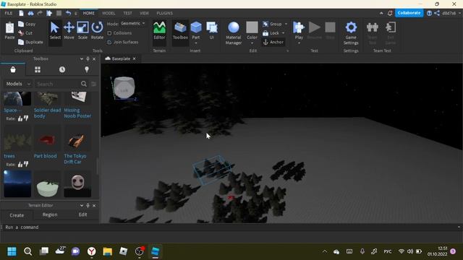Screen dimensions: 463x260
Task: Open Toolbox Inventory grid tab
Action: click(38, 69)
